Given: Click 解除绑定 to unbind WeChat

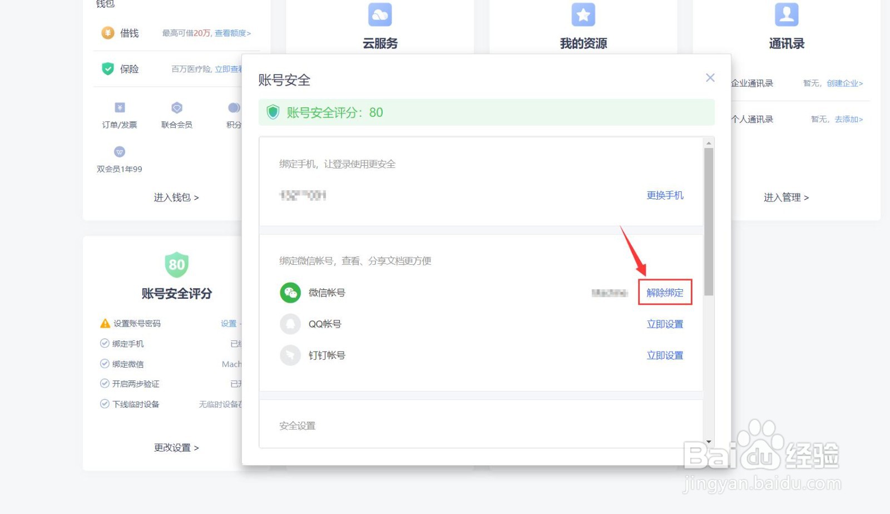Looking at the screenshot, I should tap(665, 293).
